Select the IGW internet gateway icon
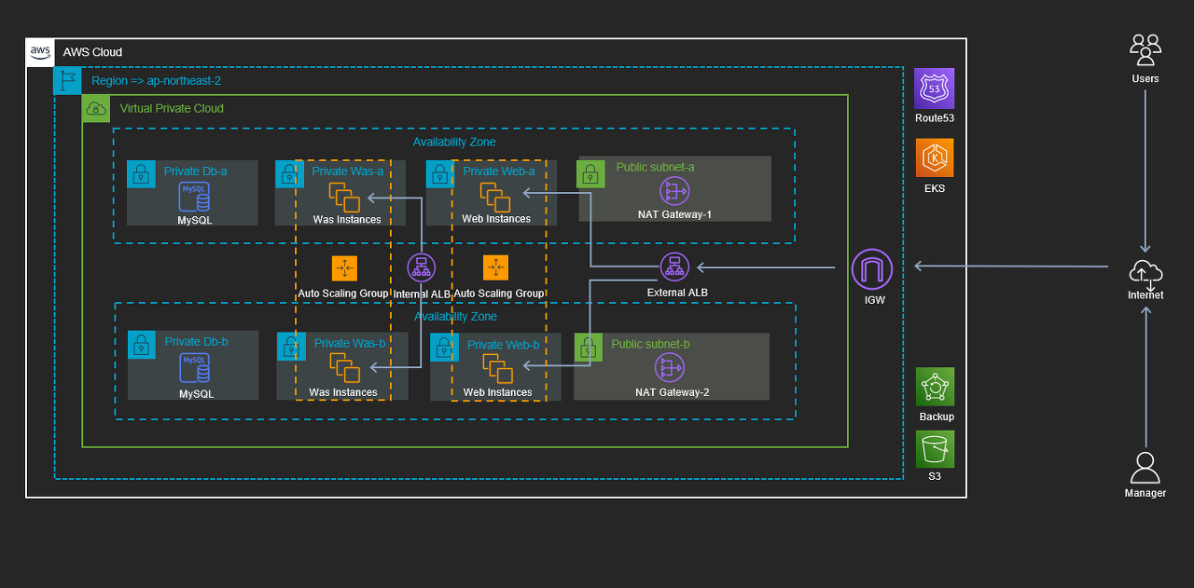1194x588 pixels. tap(872, 269)
